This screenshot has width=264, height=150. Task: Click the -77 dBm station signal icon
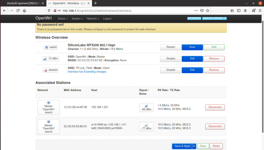point(146,125)
